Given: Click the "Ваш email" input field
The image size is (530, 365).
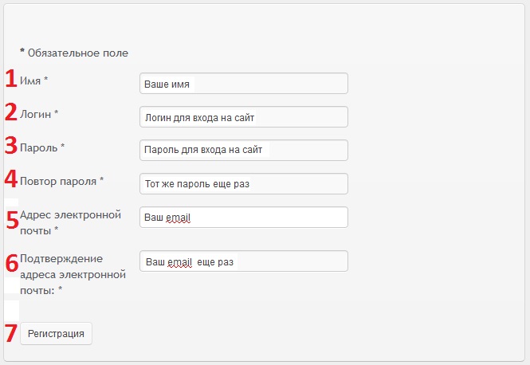Looking at the screenshot, I should 243,218.
